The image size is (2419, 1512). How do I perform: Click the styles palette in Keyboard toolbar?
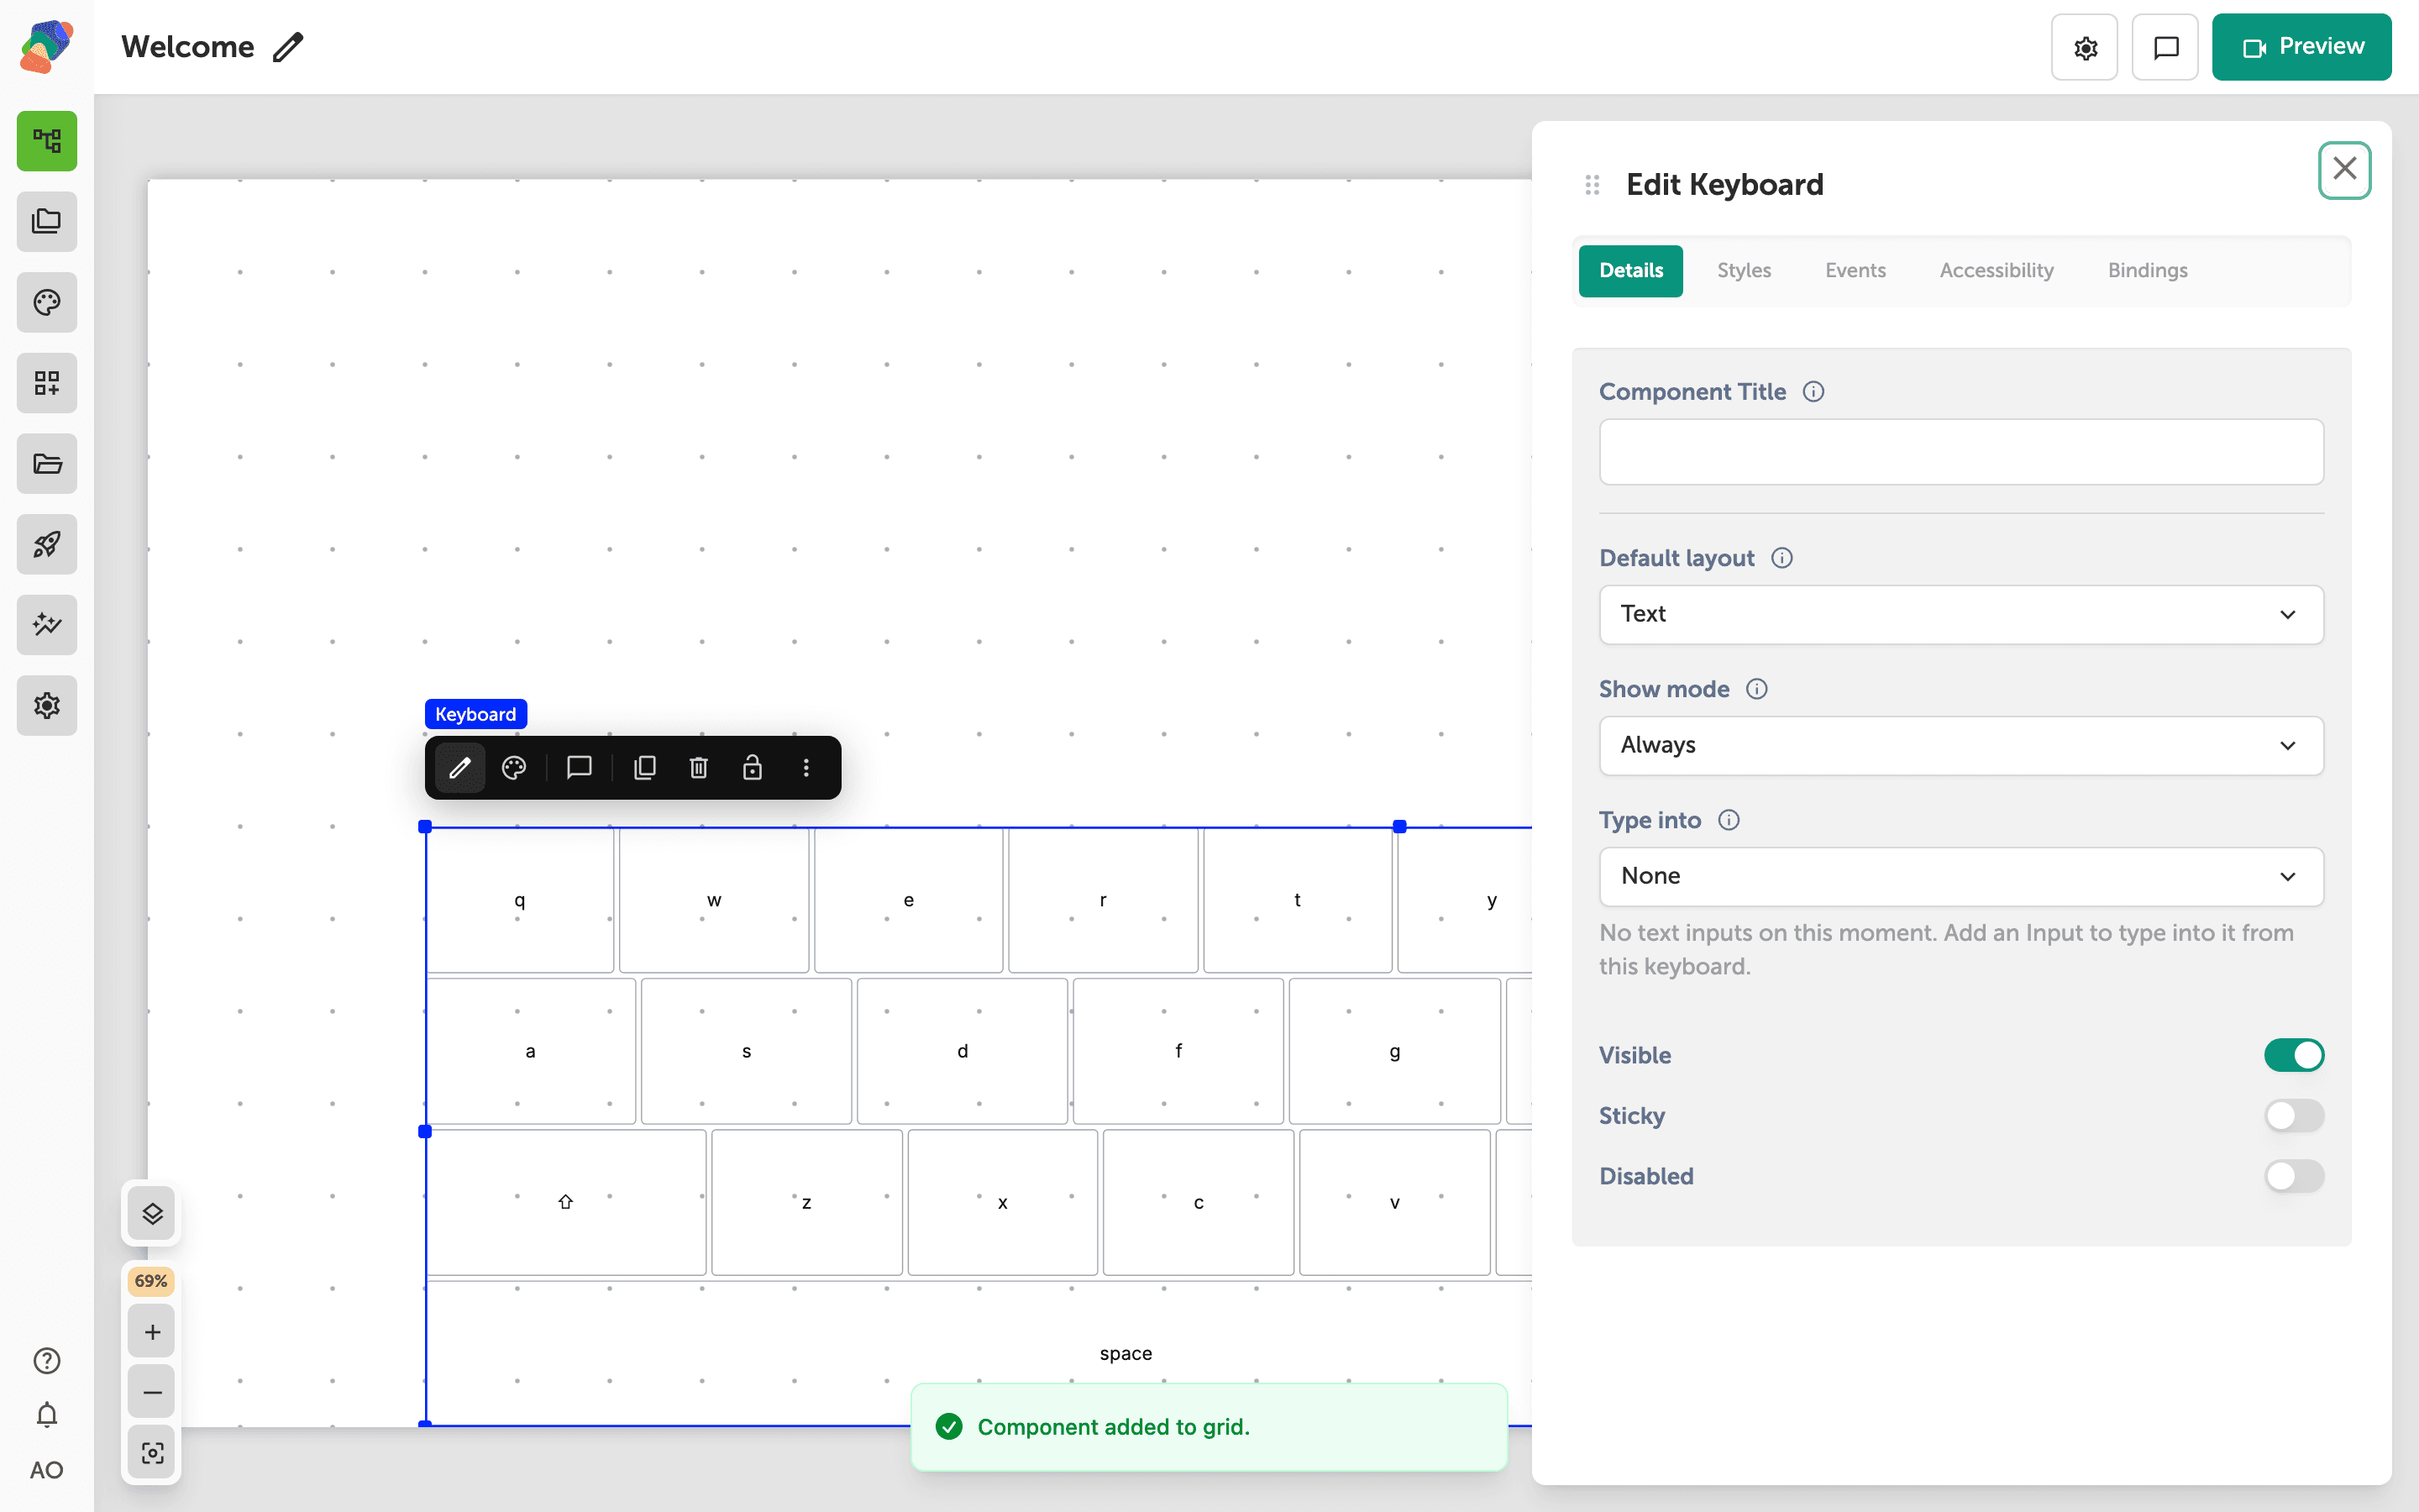coord(514,767)
